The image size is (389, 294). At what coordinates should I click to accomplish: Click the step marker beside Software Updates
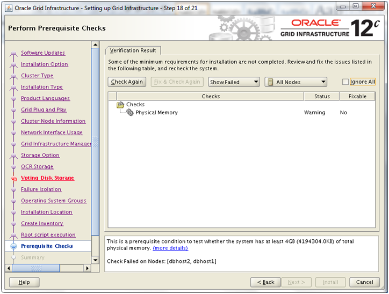13,53
